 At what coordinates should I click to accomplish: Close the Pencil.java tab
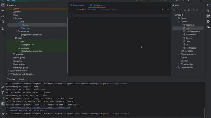[x=104, y=5]
